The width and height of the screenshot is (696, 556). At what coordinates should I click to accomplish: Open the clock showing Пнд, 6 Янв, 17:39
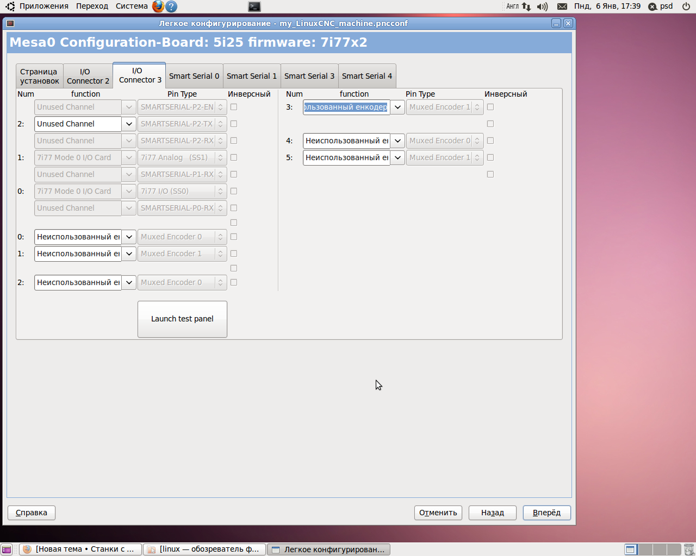607,7
